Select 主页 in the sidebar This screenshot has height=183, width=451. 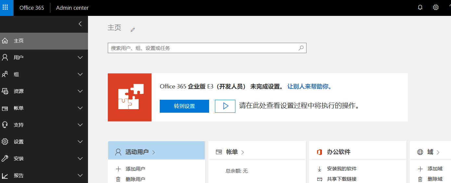[44, 41]
